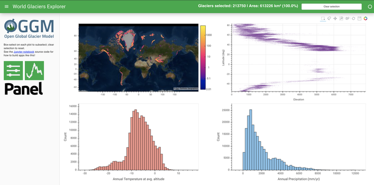Click the Glaciers selected status text
374x185 pixels.
tap(248, 6)
